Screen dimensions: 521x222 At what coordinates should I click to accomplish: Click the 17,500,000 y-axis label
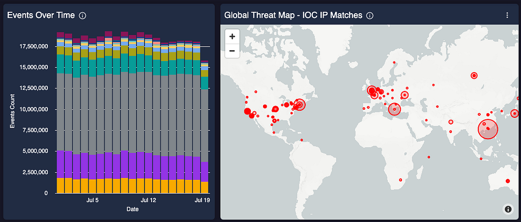34,46
